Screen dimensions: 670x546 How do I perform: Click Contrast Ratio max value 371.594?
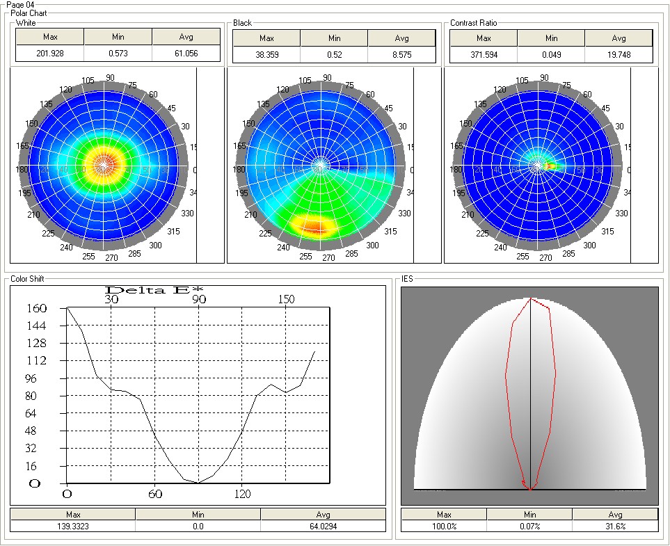pyautogui.click(x=484, y=56)
